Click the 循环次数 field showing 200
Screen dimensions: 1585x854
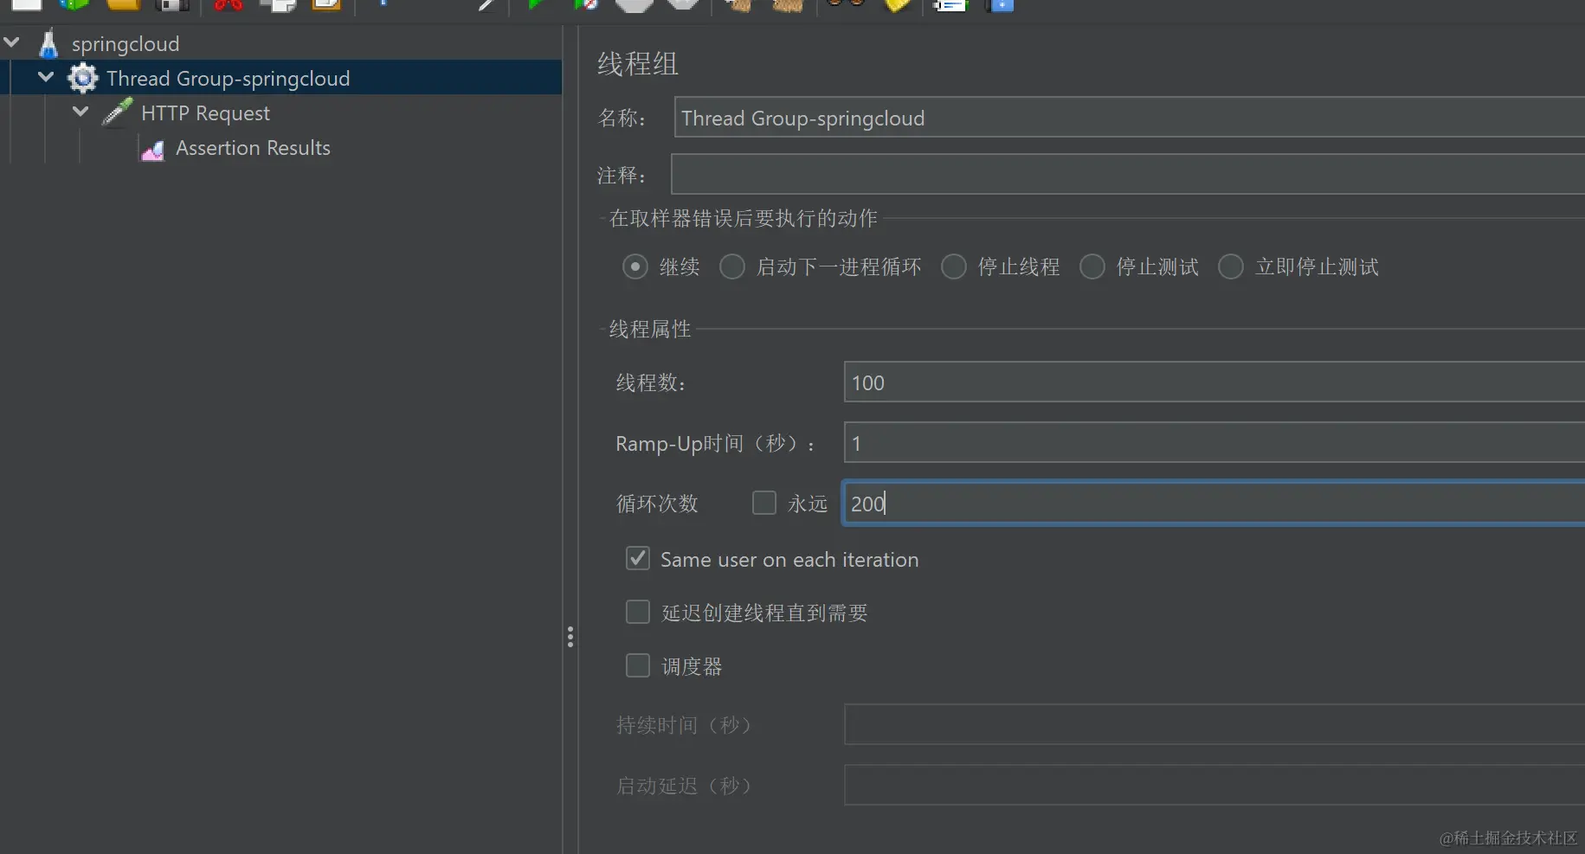tap(1215, 503)
